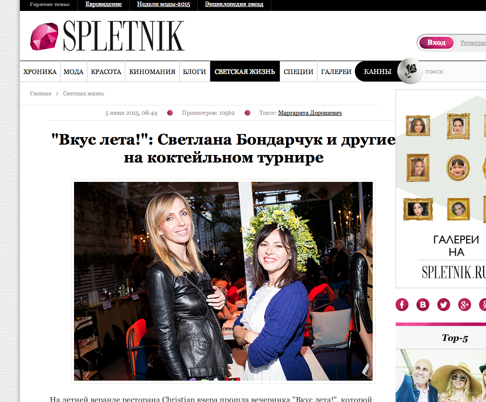Select the МОДА menu item
This screenshot has width=486, height=402.
click(74, 72)
